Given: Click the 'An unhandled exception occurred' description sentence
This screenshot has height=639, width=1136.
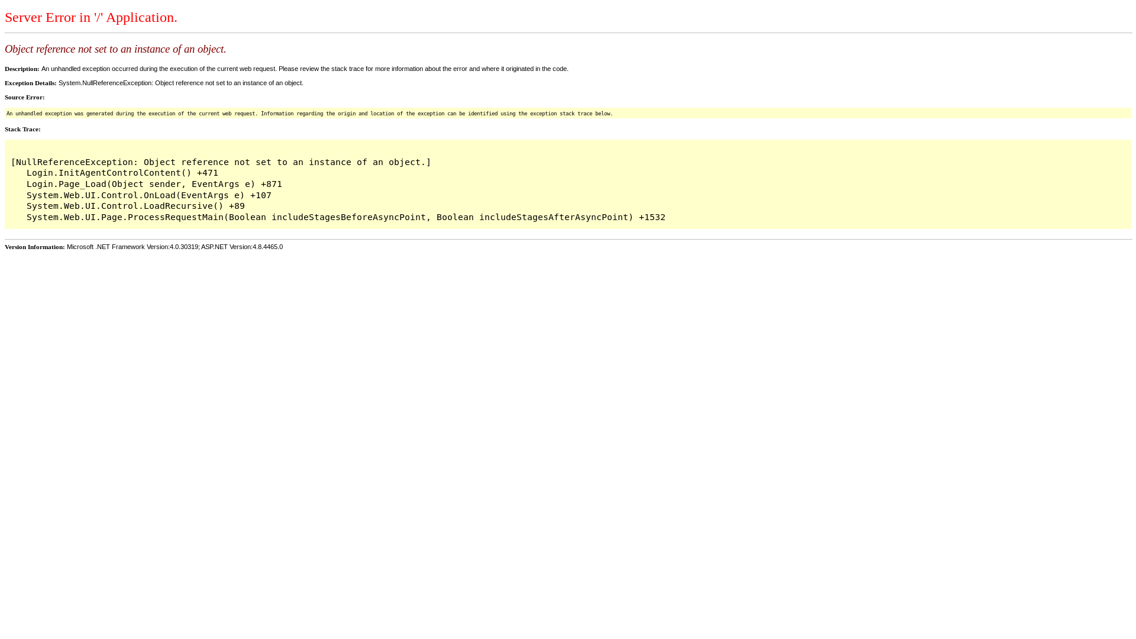Looking at the screenshot, I should 305,69.
